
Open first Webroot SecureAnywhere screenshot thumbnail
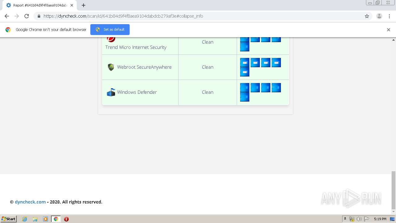pos(245,63)
